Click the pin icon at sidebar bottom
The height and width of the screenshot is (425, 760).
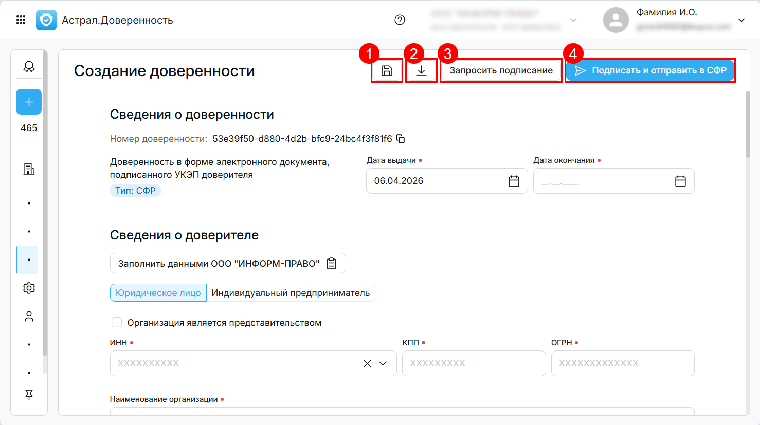[x=29, y=394]
